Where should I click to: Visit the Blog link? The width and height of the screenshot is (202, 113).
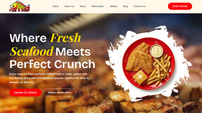(125, 6)
